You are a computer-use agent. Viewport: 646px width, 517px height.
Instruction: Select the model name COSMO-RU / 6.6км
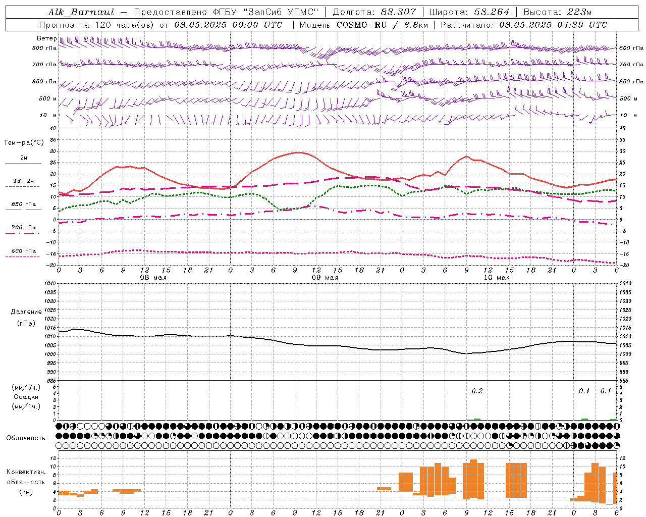point(383,25)
